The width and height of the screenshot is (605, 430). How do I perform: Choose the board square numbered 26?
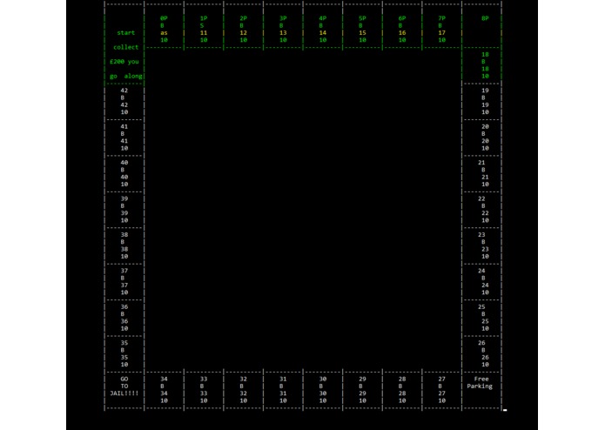click(482, 353)
